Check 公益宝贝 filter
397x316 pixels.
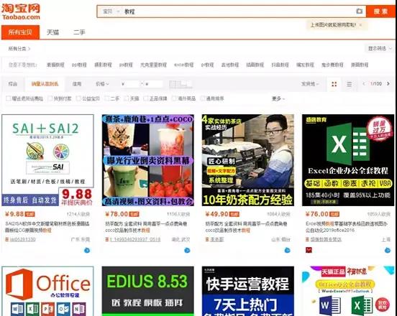(78, 98)
